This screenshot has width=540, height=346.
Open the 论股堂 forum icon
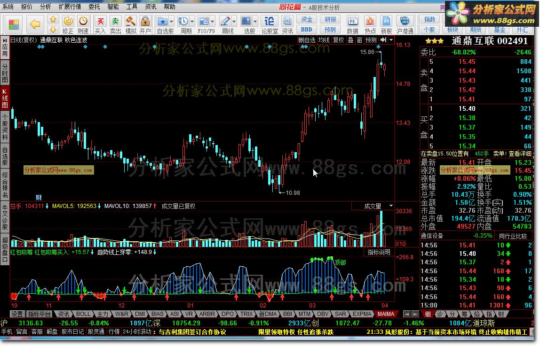click(270, 25)
